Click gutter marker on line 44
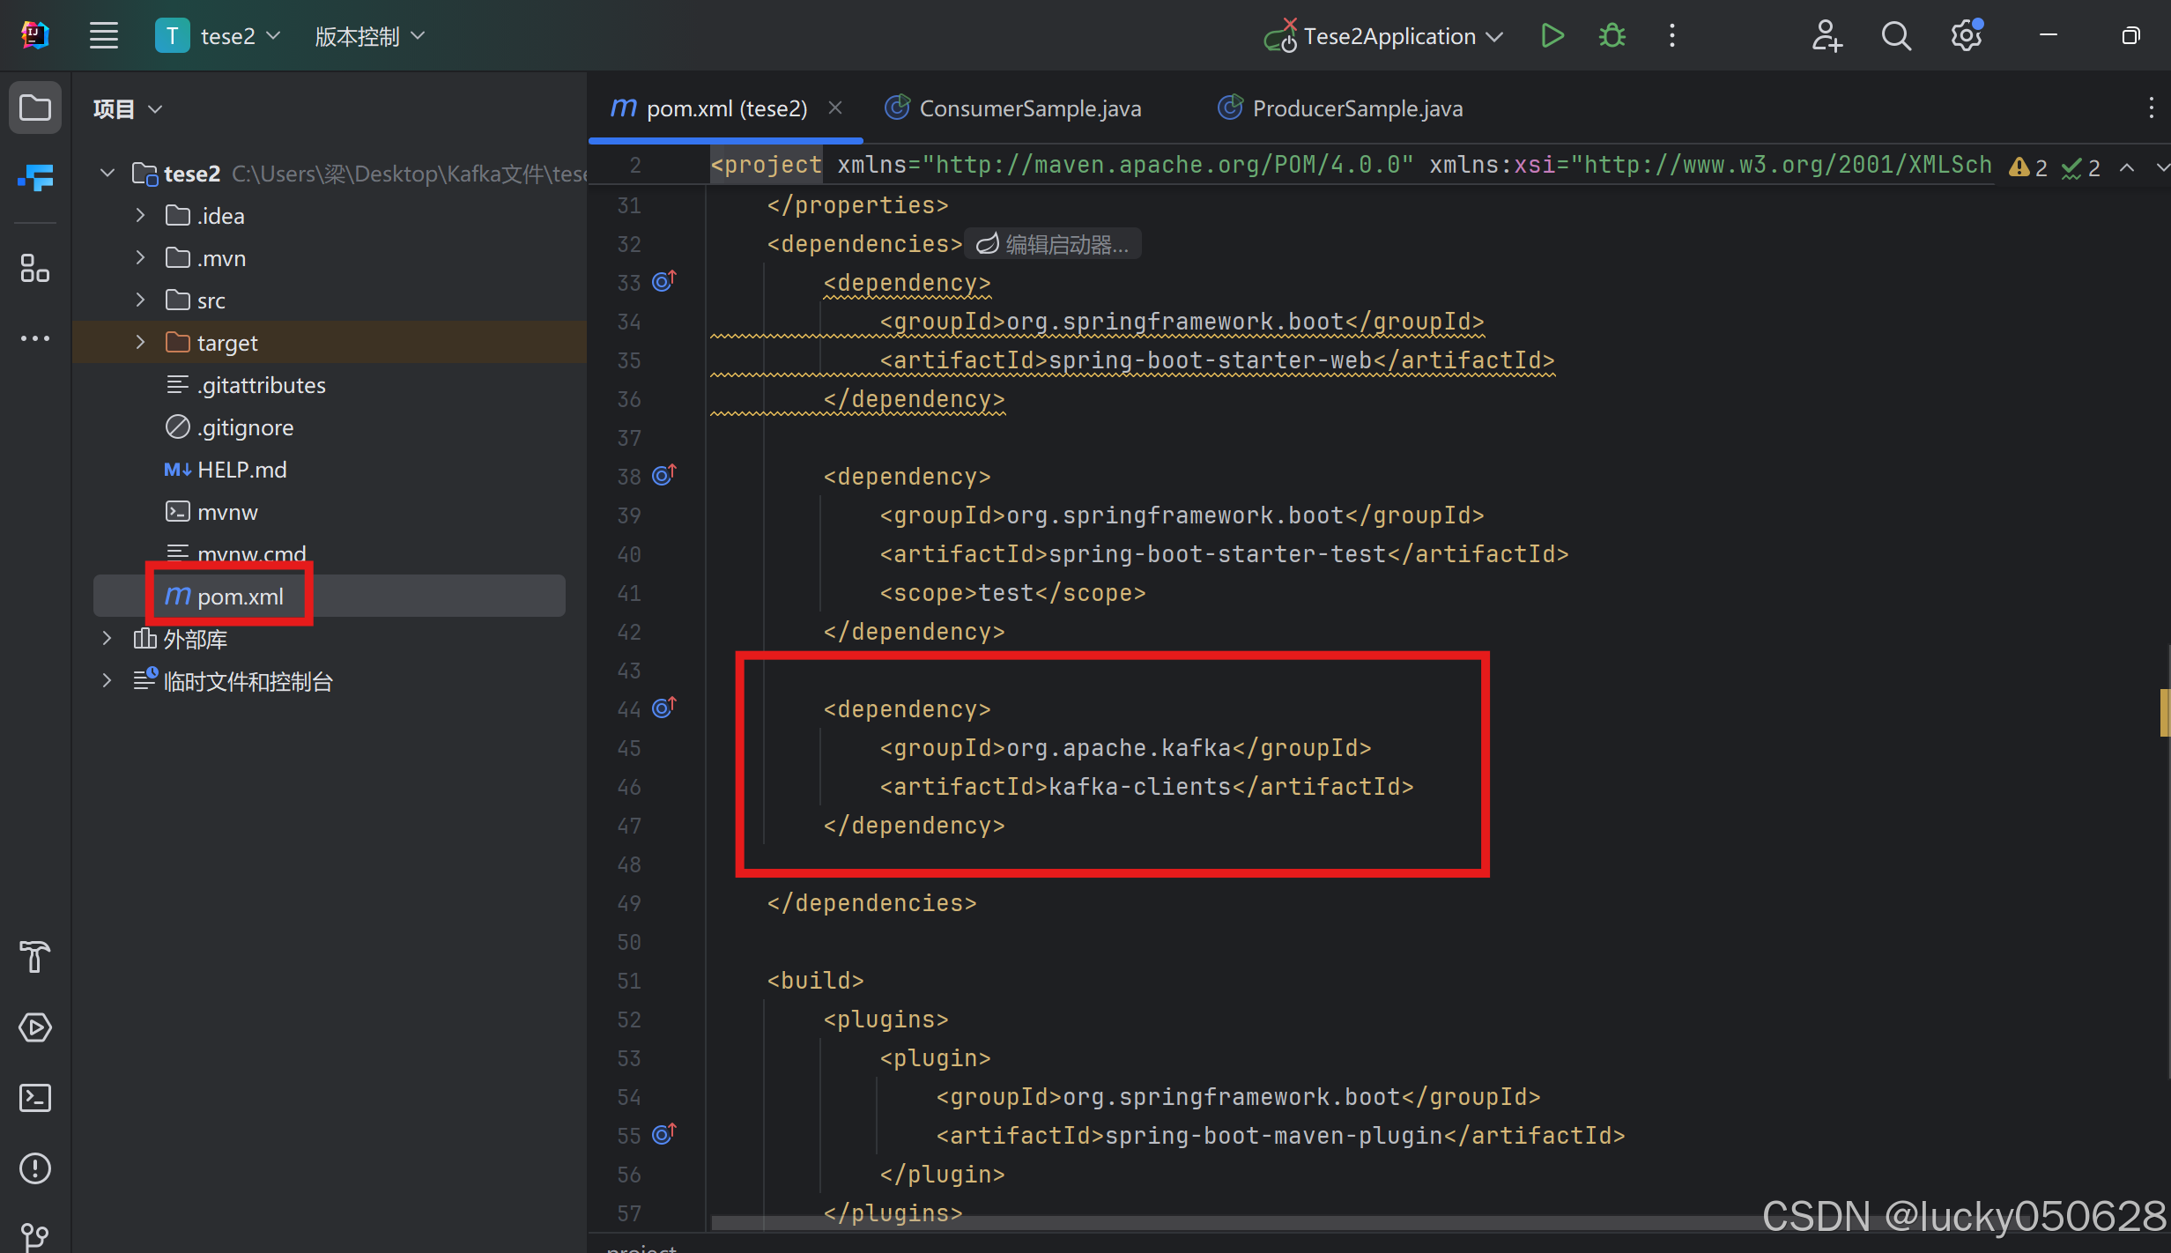 pos(663,708)
